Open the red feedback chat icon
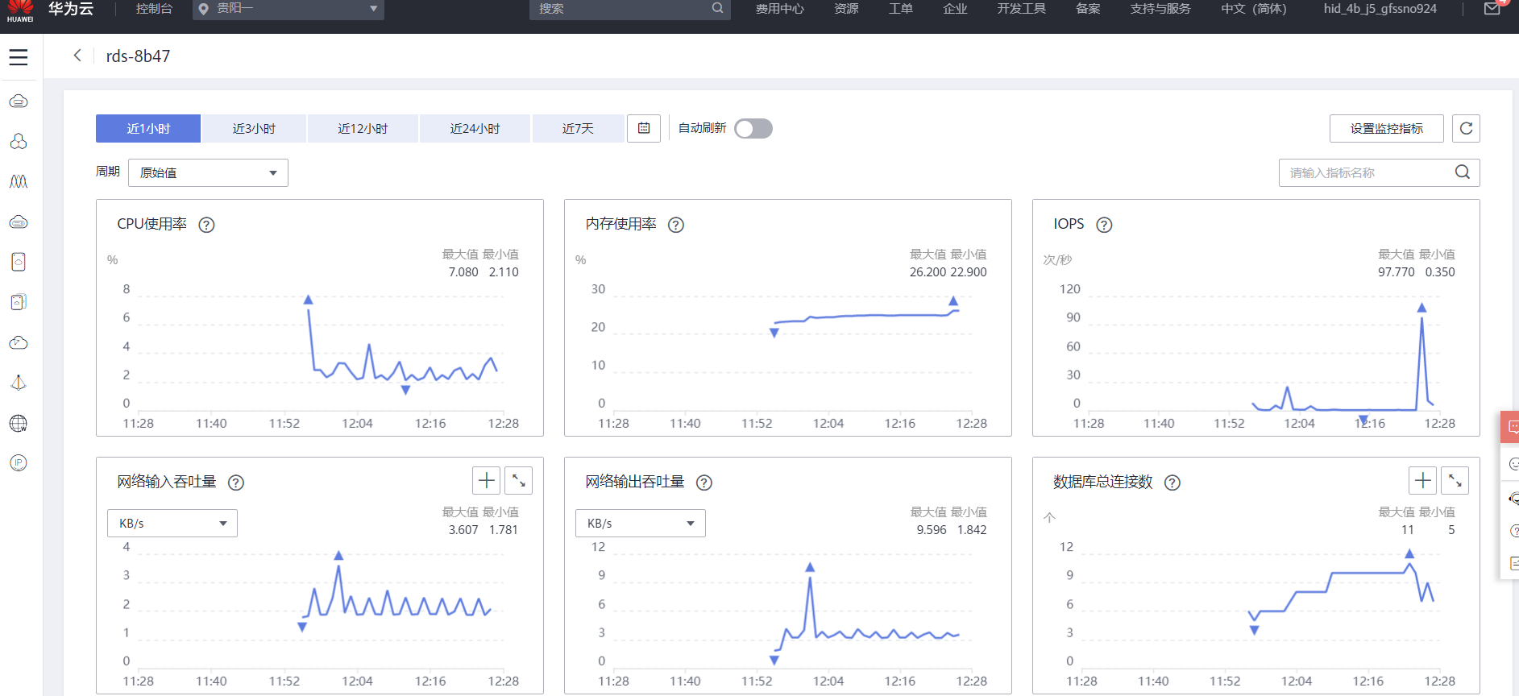The width and height of the screenshot is (1519, 696). pyautogui.click(x=1510, y=427)
